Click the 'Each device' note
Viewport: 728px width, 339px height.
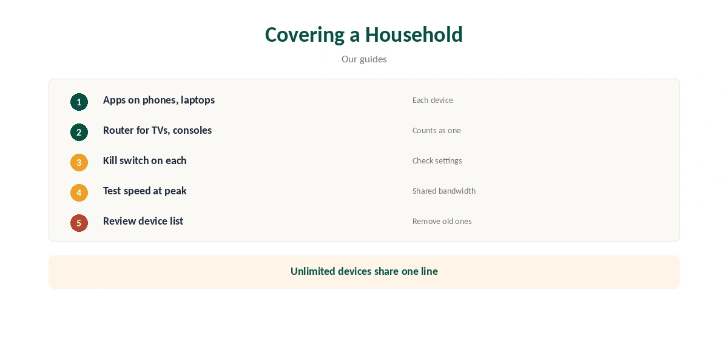tap(433, 100)
